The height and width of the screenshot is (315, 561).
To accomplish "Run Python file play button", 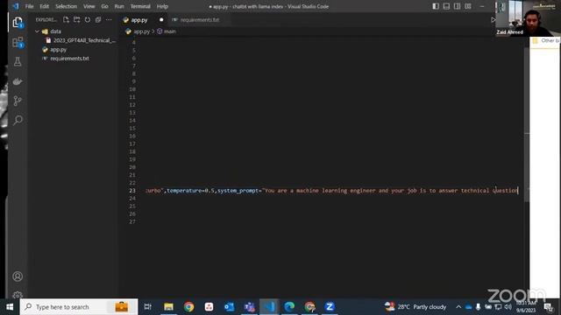I will click(x=493, y=19).
